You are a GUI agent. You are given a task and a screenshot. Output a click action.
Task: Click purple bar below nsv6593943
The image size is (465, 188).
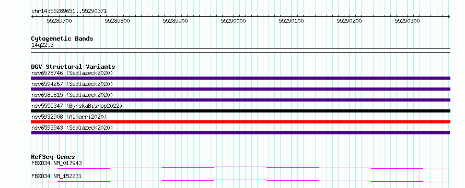click(240, 133)
